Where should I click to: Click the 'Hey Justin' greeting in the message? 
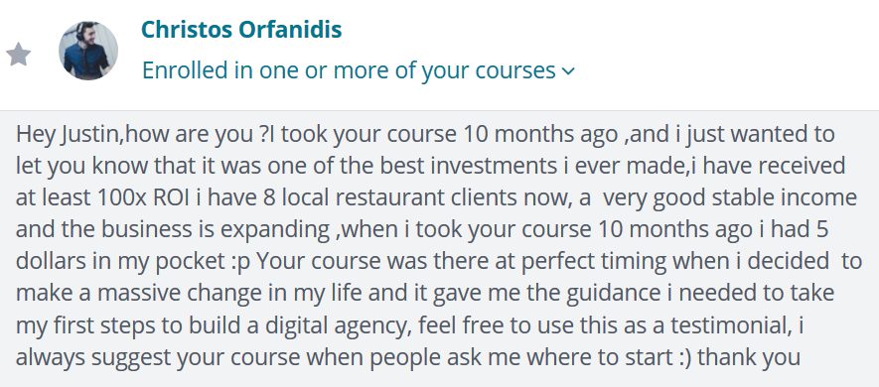pos(69,134)
